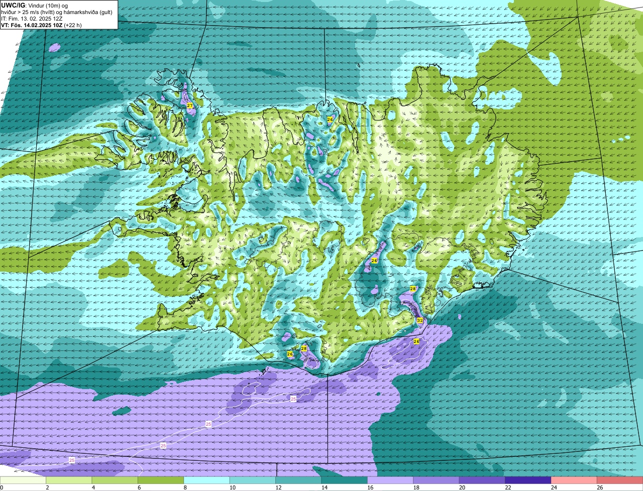643x491 pixels.
Task: Pick the 12–14 m/s medium teal legend swatch
Action: pos(299,480)
